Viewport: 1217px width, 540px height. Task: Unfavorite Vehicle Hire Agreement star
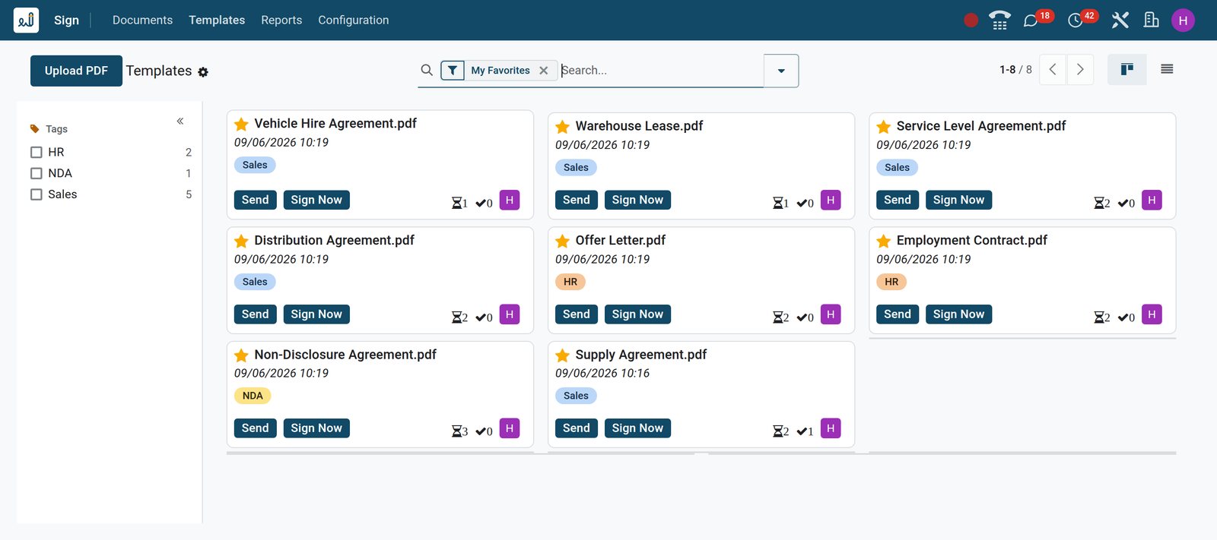click(x=241, y=124)
